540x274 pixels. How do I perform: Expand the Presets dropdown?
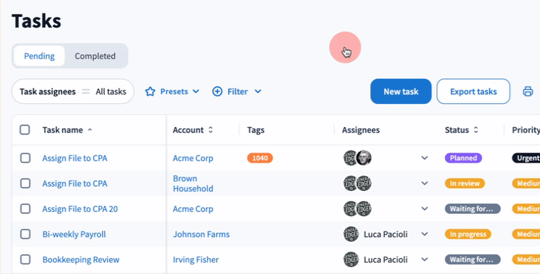196,91
